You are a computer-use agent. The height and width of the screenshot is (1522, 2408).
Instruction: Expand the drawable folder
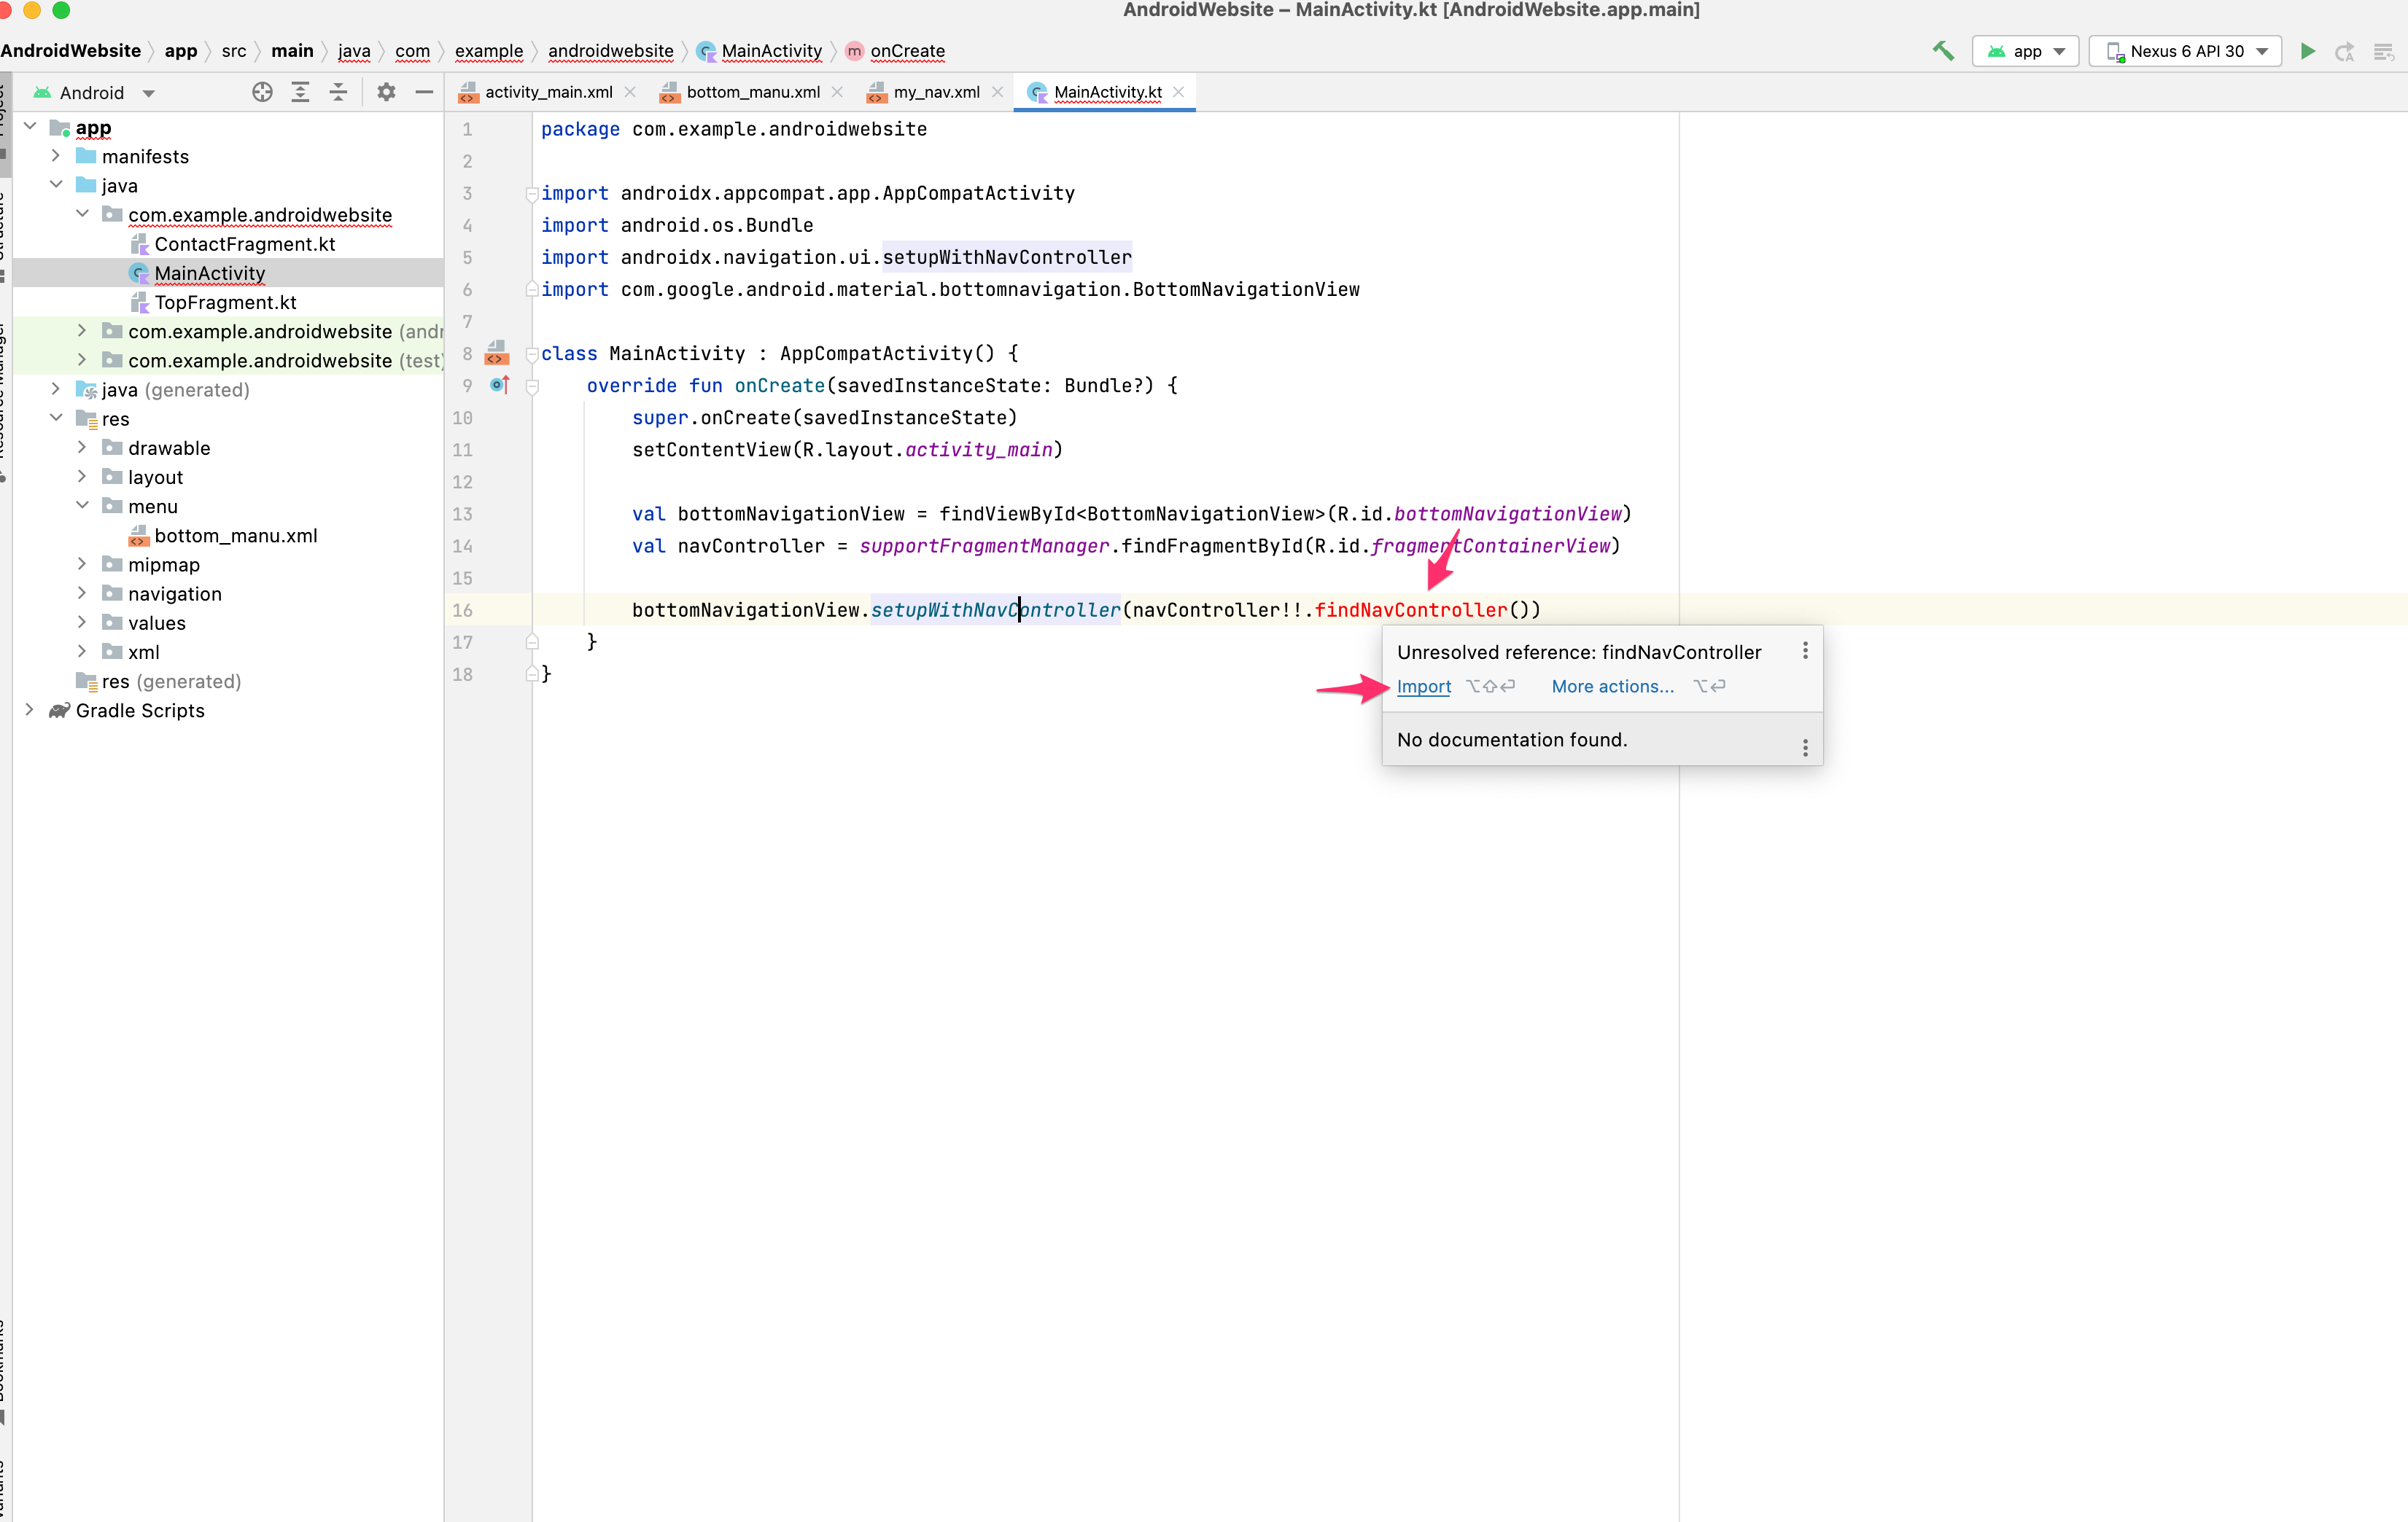pyautogui.click(x=82, y=447)
